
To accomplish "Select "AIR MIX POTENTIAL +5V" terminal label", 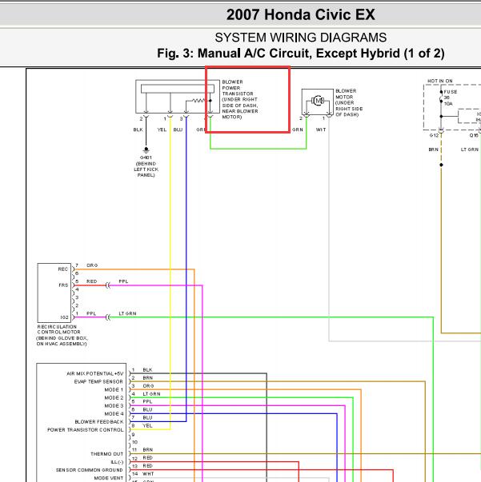I will (x=94, y=373).
